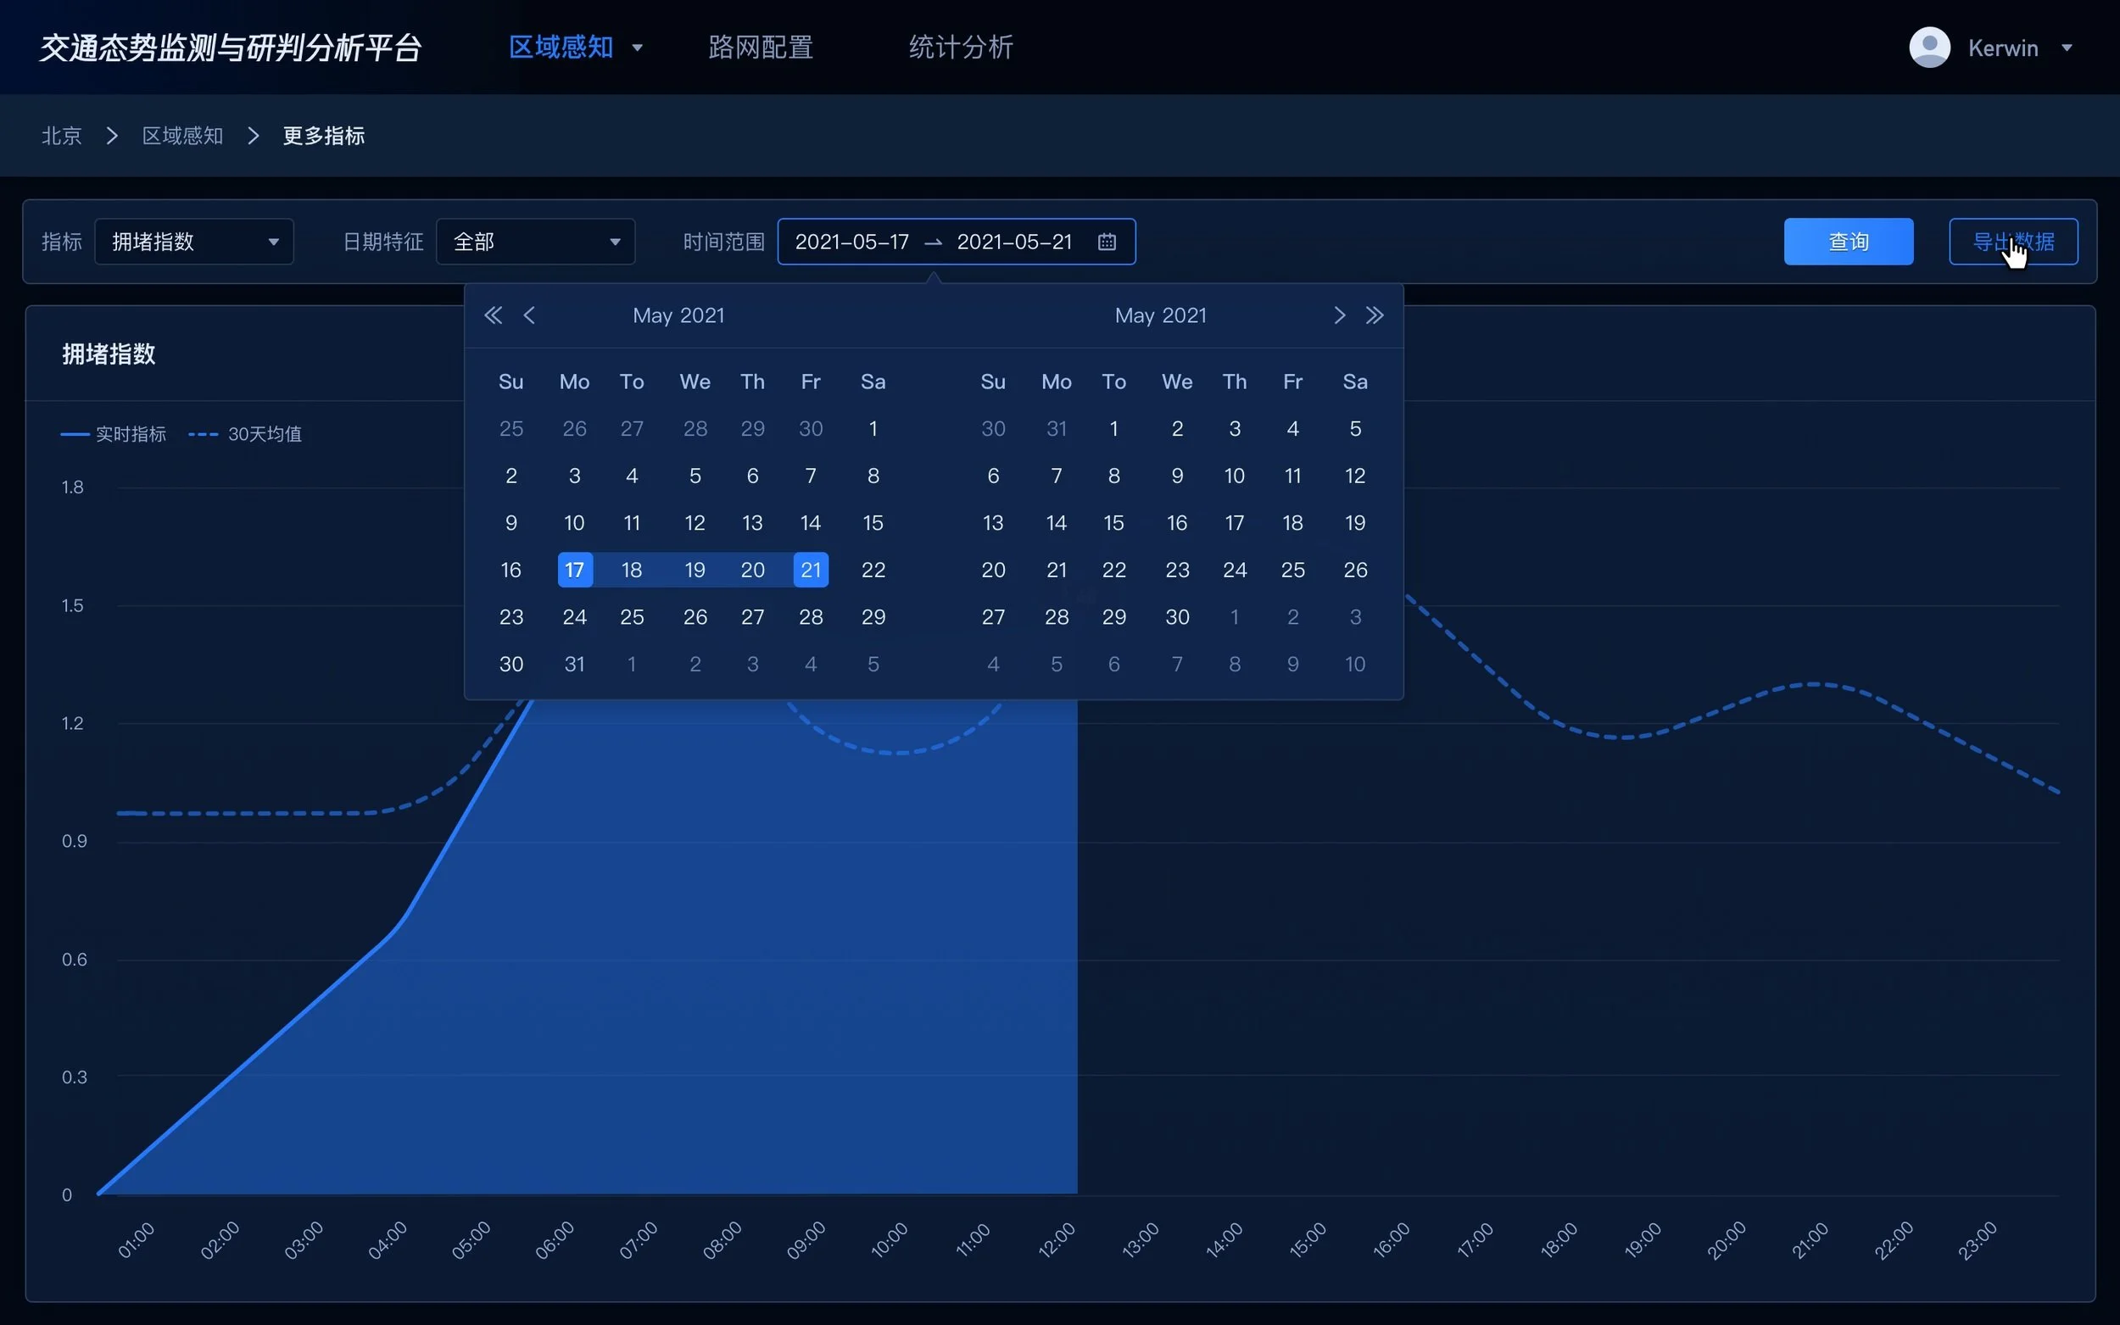Viewport: 2120px width, 1325px height.
Task: Click the 导出数据 export button
Action: [2012, 242]
